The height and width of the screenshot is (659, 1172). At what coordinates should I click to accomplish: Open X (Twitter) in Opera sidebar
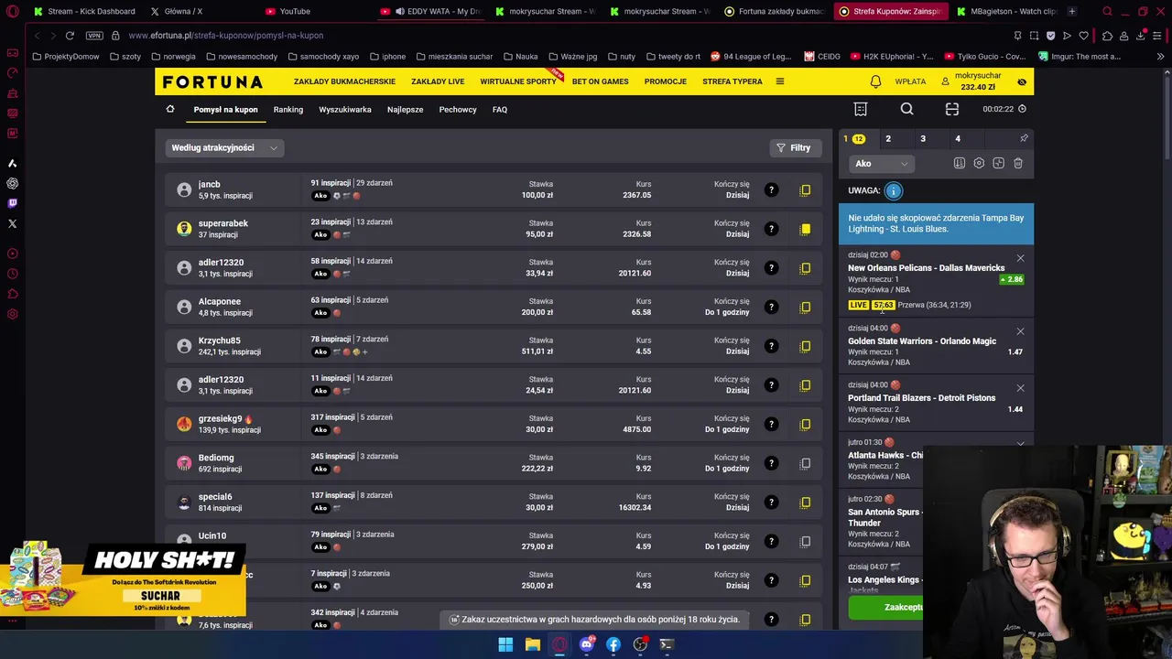pos(12,223)
